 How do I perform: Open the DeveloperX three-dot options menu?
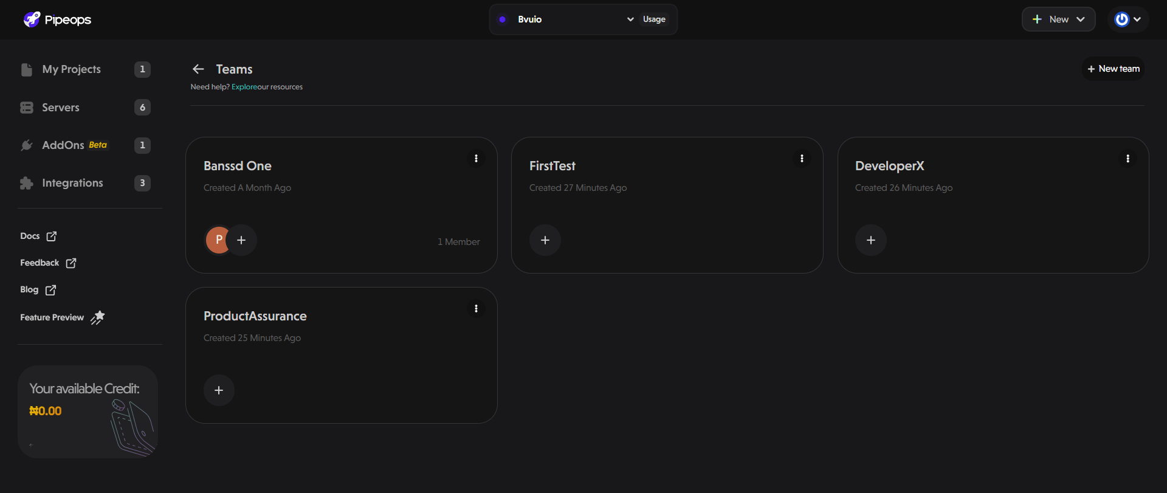1127,159
